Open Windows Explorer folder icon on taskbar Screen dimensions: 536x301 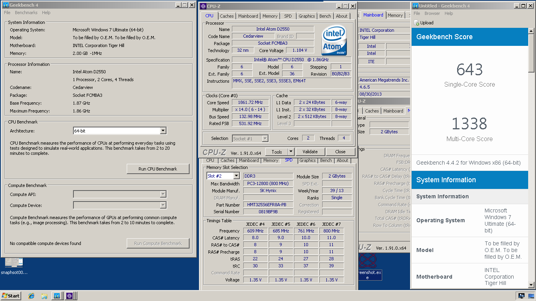coord(44,296)
